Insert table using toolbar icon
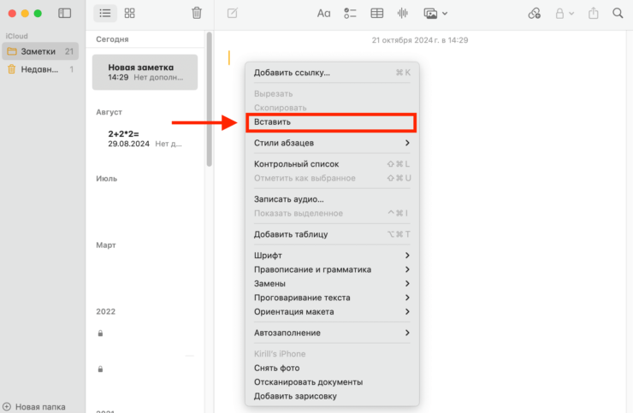 376,13
